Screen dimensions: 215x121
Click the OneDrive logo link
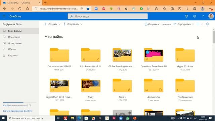tap(15, 16)
